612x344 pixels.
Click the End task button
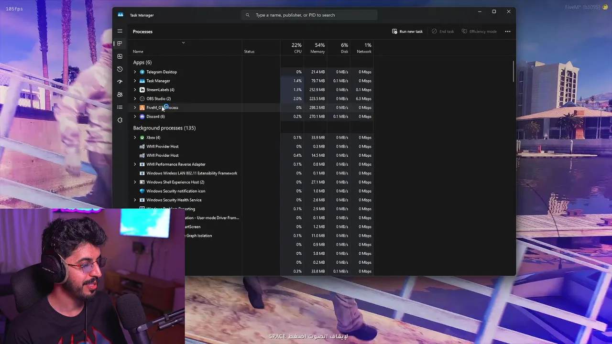(443, 32)
